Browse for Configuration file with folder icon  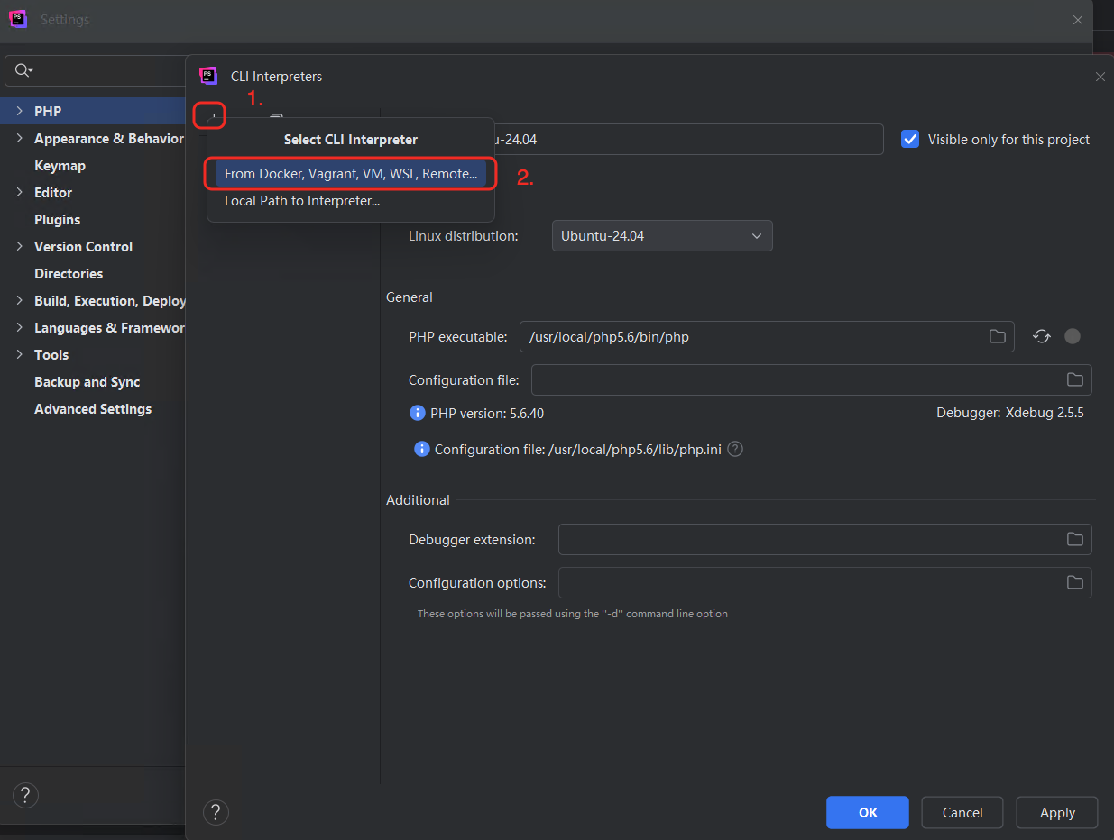(1074, 379)
